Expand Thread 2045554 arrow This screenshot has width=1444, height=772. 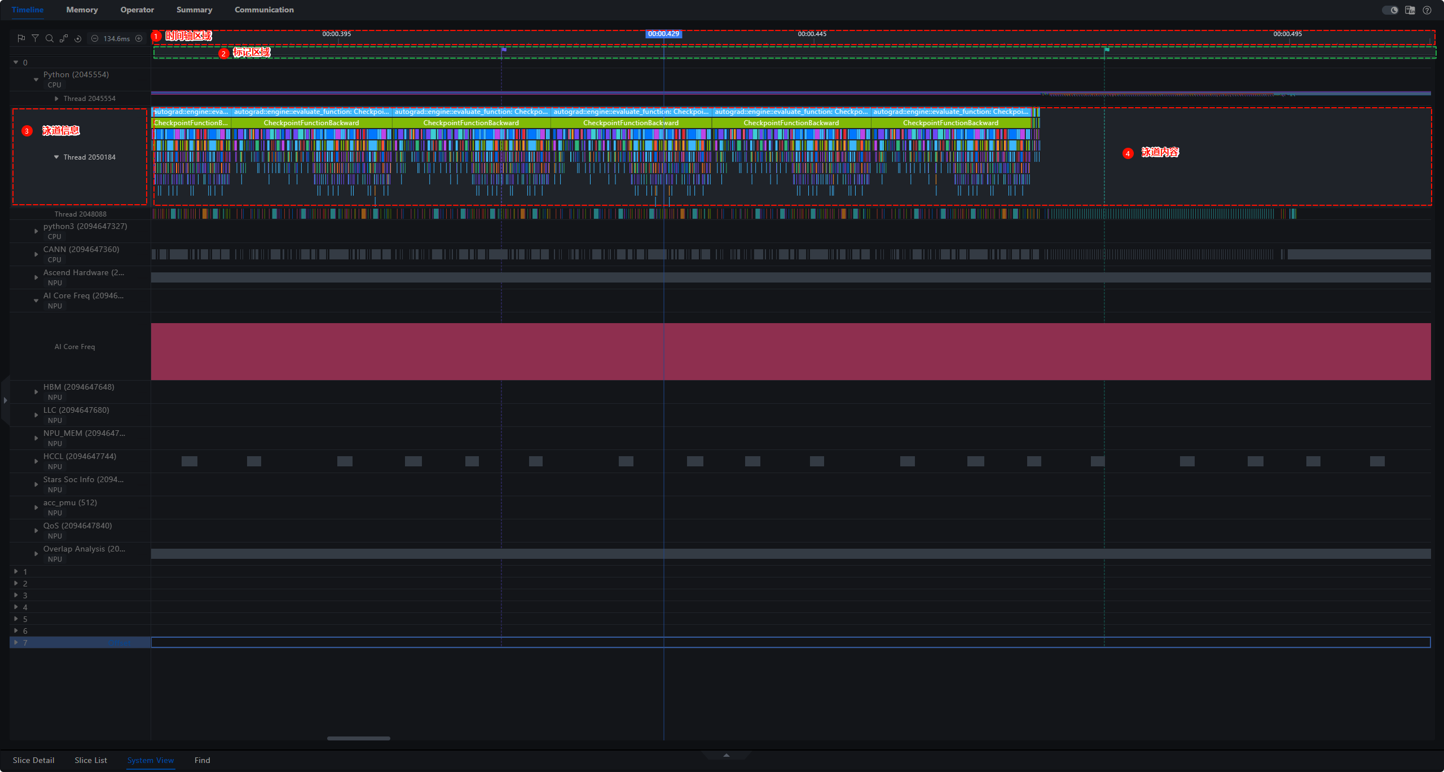click(x=56, y=99)
